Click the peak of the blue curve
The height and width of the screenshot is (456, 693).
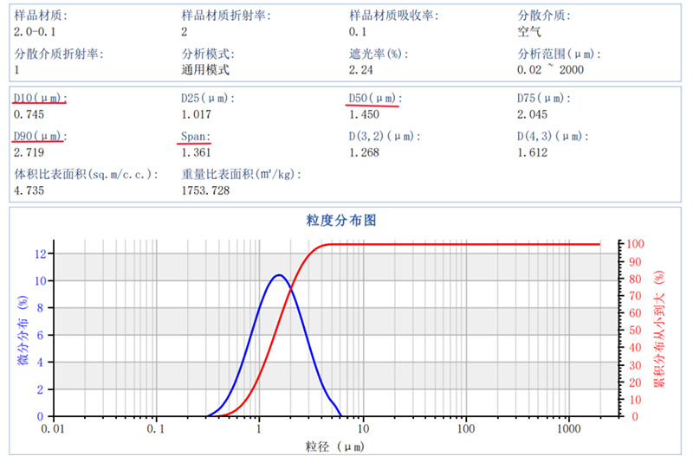pos(278,275)
